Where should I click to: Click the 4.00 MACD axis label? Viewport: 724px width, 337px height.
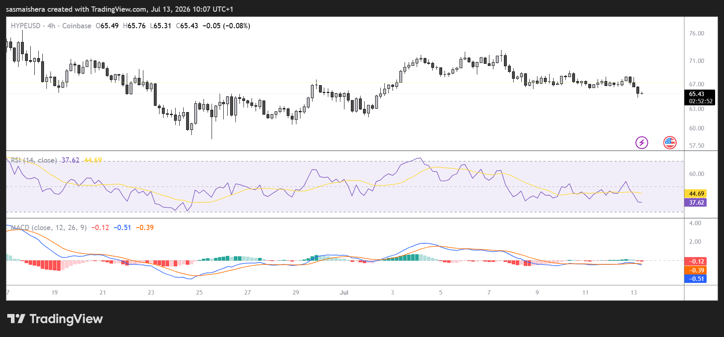pos(695,223)
